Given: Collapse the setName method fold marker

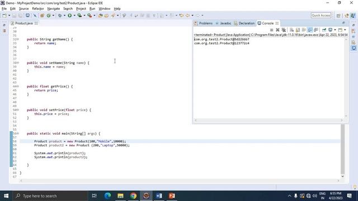Looking at the screenshot, I should [x=18, y=63].
